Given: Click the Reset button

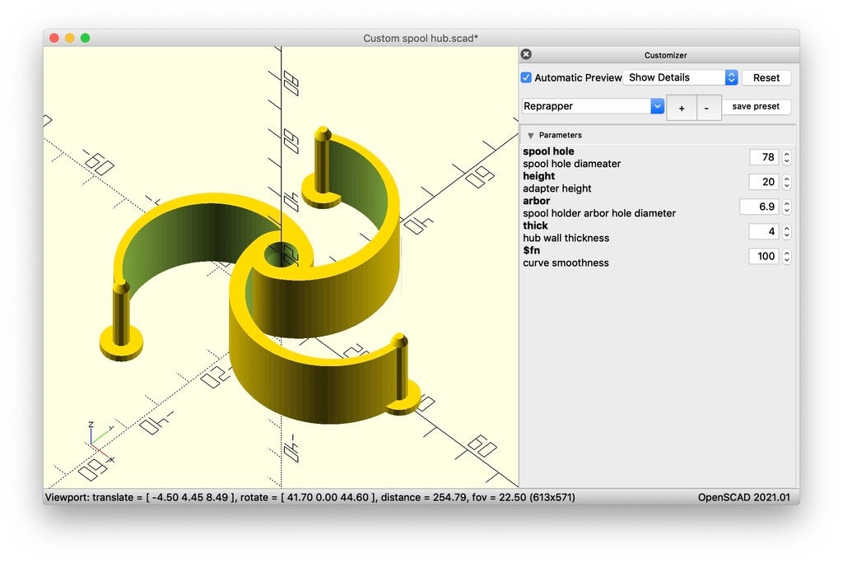Looking at the screenshot, I should tap(766, 77).
